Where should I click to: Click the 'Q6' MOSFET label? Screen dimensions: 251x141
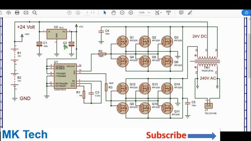tap(176, 62)
